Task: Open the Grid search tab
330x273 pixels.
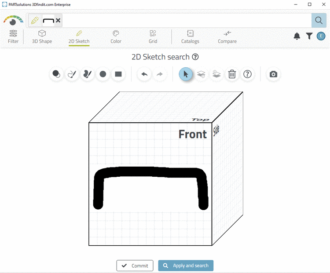Action: click(153, 36)
